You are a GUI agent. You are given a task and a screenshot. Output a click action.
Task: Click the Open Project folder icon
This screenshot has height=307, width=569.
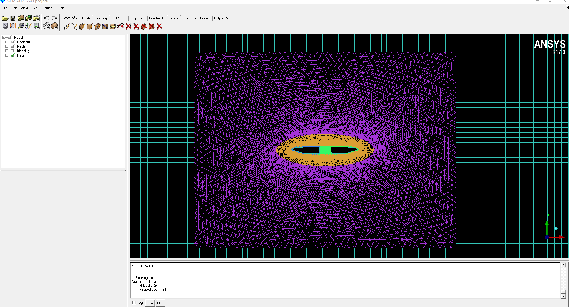pos(5,18)
